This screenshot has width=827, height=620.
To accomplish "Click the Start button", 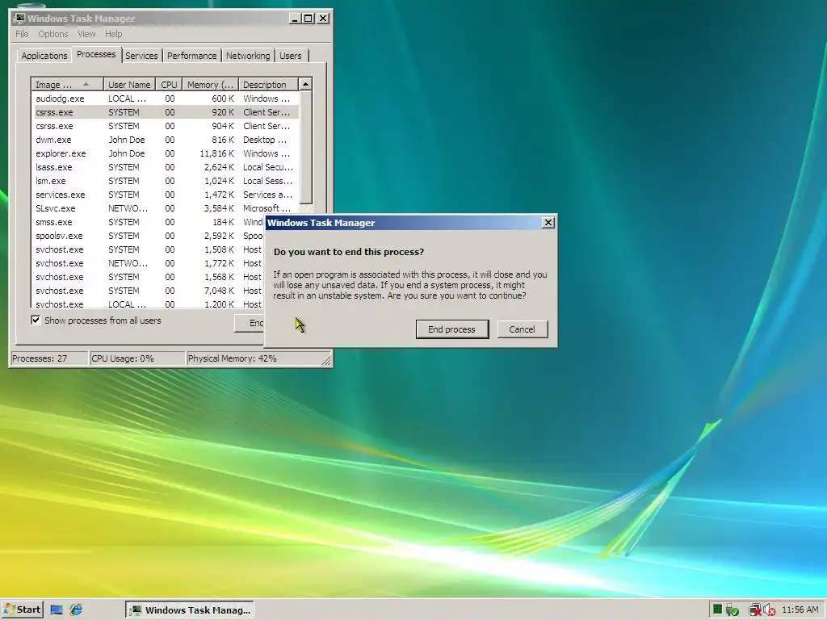I will point(22,610).
